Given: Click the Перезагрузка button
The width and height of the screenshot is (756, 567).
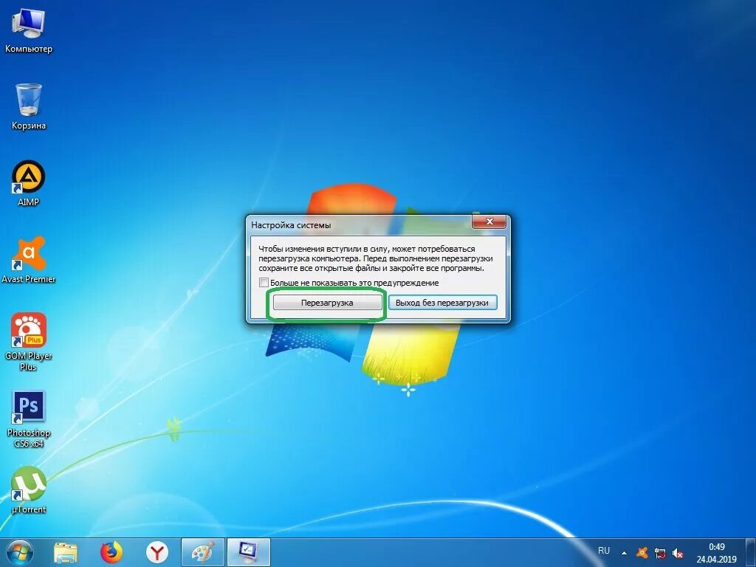Looking at the screenshot, I should pos(327,303).
